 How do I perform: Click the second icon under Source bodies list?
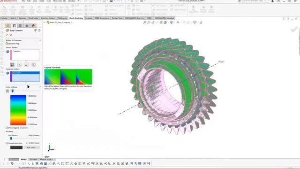19,65
